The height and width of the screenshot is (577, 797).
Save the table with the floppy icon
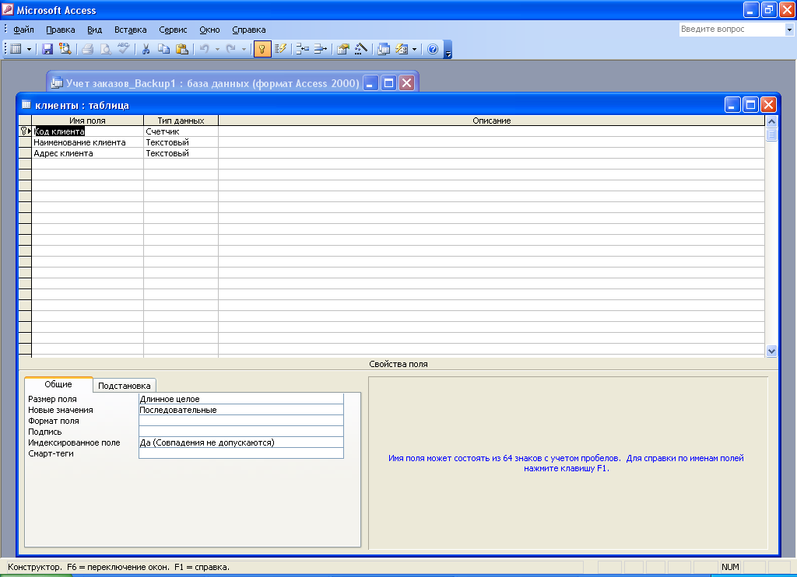click(x=47, y=49)
